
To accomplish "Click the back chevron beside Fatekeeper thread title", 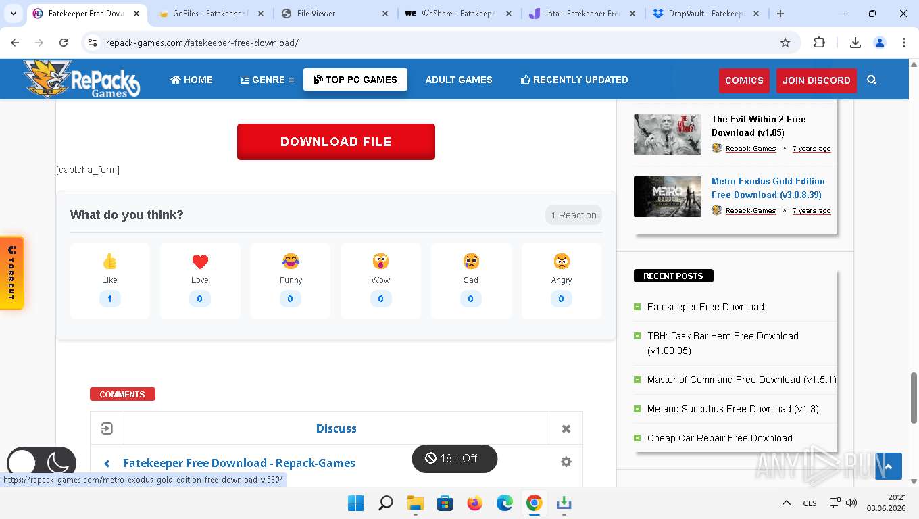I will (107, 463).
